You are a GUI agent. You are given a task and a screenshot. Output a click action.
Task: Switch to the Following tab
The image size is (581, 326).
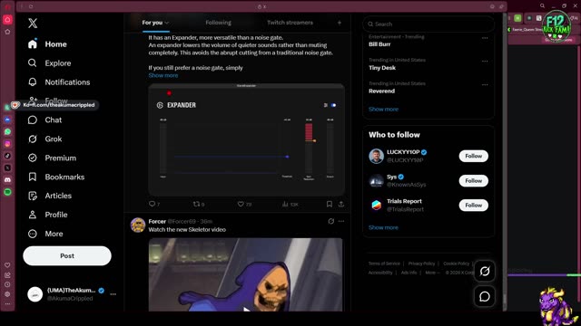[x=218, y=23]
